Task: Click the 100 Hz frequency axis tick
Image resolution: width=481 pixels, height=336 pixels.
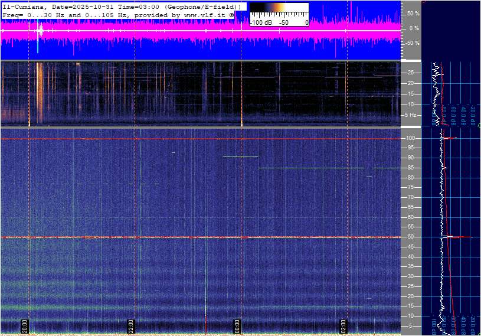Action: coord(411,138)
